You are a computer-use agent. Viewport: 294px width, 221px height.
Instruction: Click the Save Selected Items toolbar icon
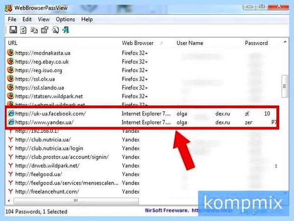click(13, 30)
